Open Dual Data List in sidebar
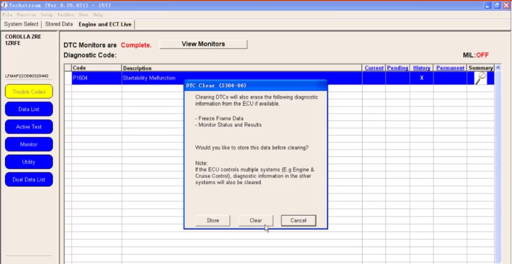The image size is (512, 264). click(29, 179)
